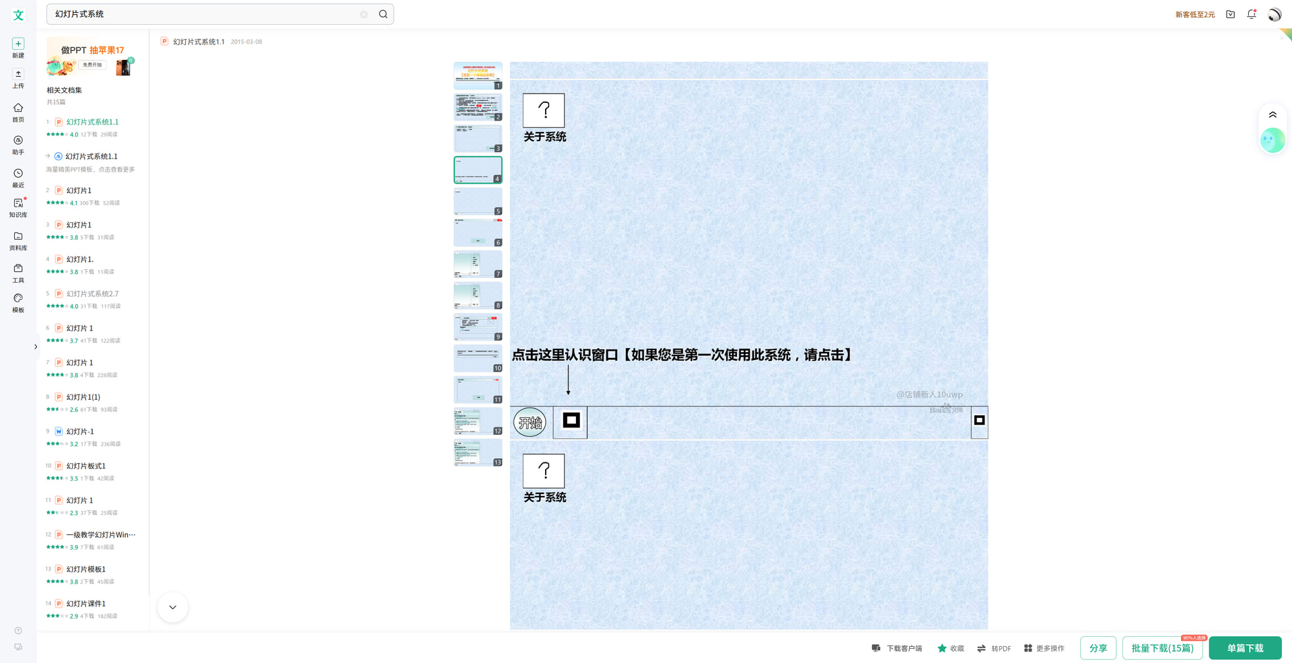
Task: Click the Baidu Wenku logo icon
Action: click(x=18, y=15)
